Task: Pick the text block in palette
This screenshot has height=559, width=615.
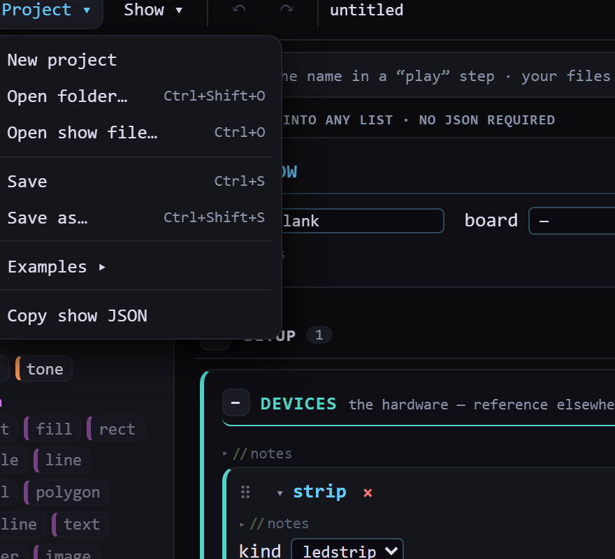Action: [x=80, y=524]
